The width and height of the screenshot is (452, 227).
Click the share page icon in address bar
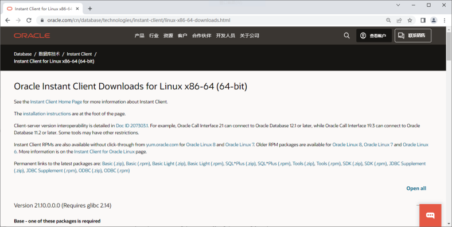pyautogui.click(x=399, y=20)
